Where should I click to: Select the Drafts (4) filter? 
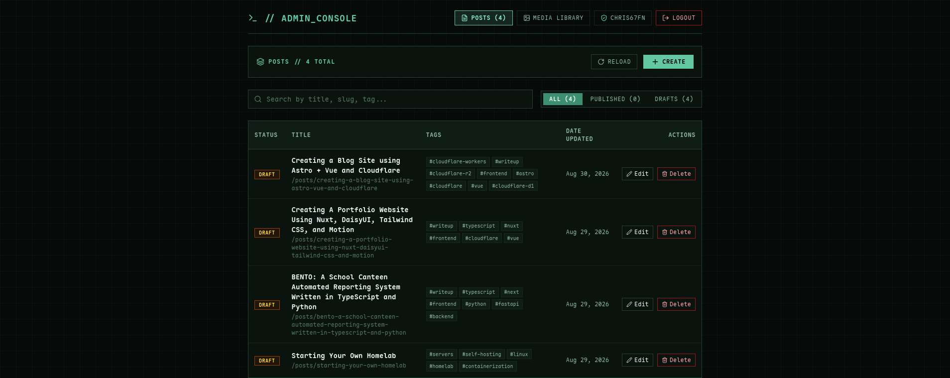click(674, 99)
